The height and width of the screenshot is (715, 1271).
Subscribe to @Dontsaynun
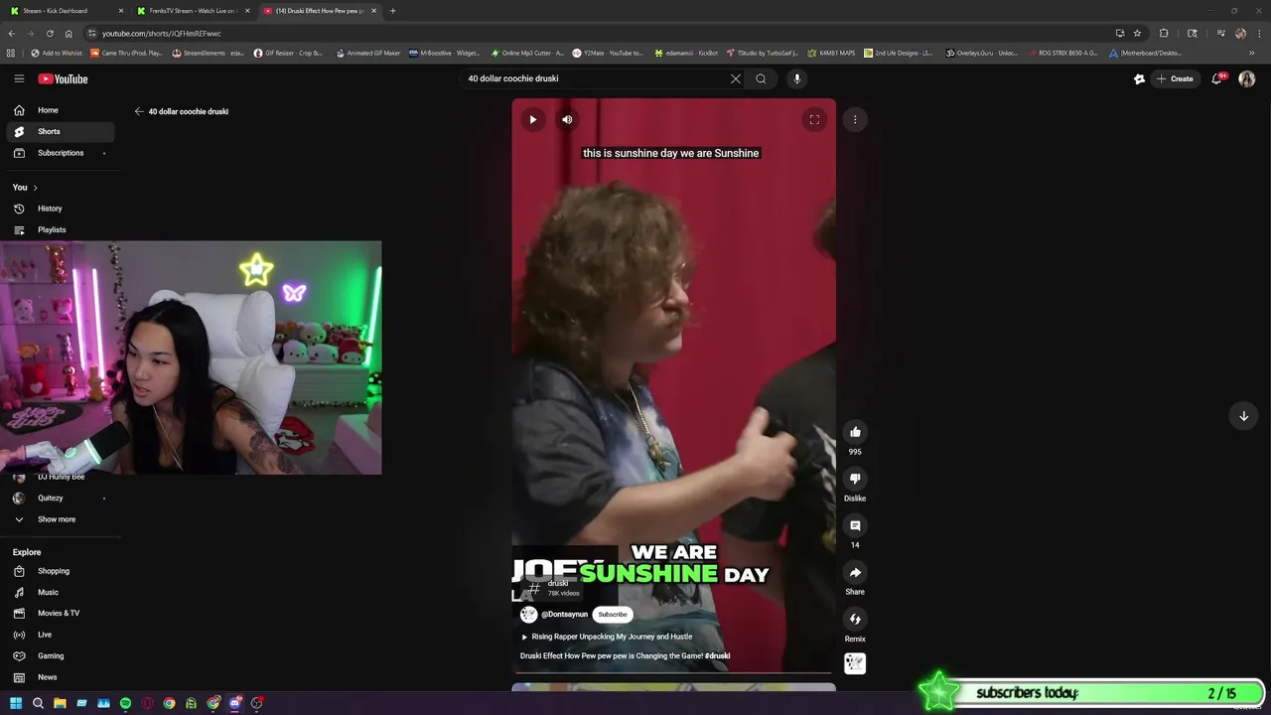tap(613, 615)
